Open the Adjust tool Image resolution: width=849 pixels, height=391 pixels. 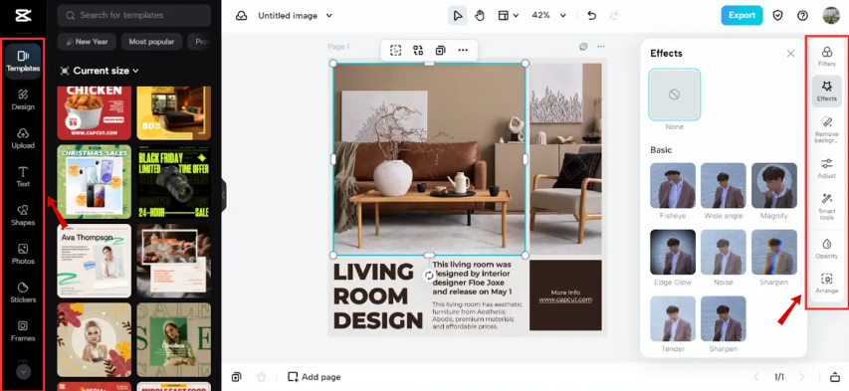(x=826, y=168)
